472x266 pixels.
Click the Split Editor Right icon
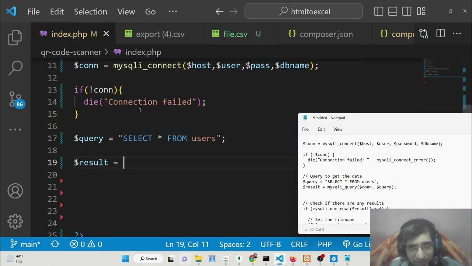(x=440, y=34)
